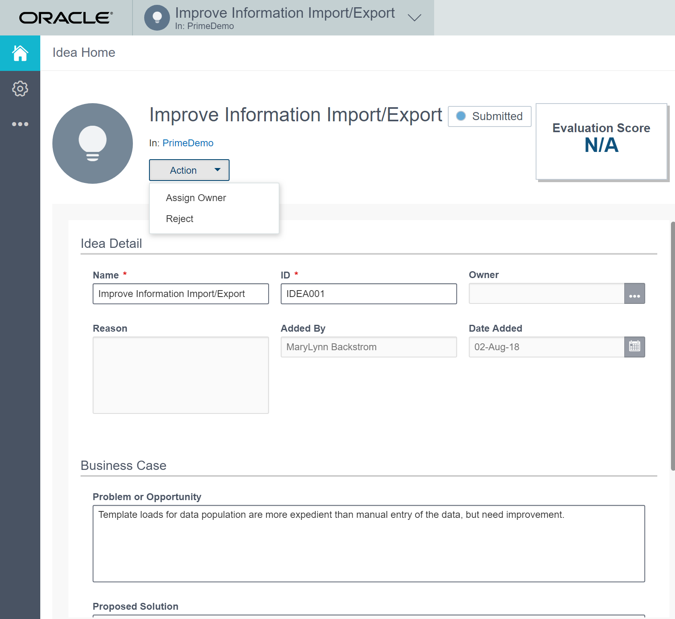
Task: Choose Reject from the Action menu
Action: [180, 218]
